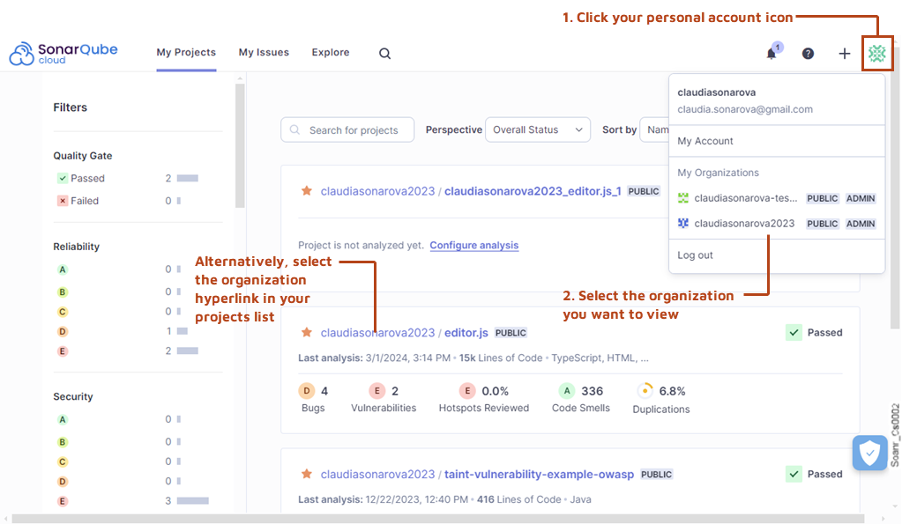Open claudiasonarova2023 organization link beside taint-vulnerability project
Screen dimensions: 917x524
point(377,474)
